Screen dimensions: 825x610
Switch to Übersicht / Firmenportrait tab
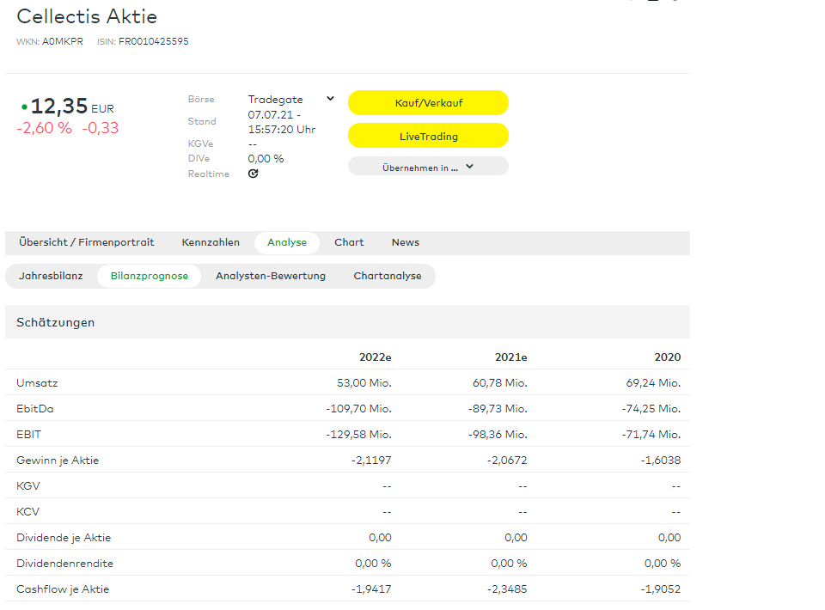(x=87, y=243)
